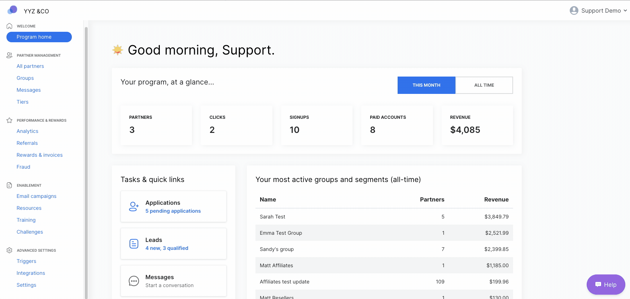Click the Leads list icon
The width and height of the screenshot is (630, 299).
coord(134,244)
